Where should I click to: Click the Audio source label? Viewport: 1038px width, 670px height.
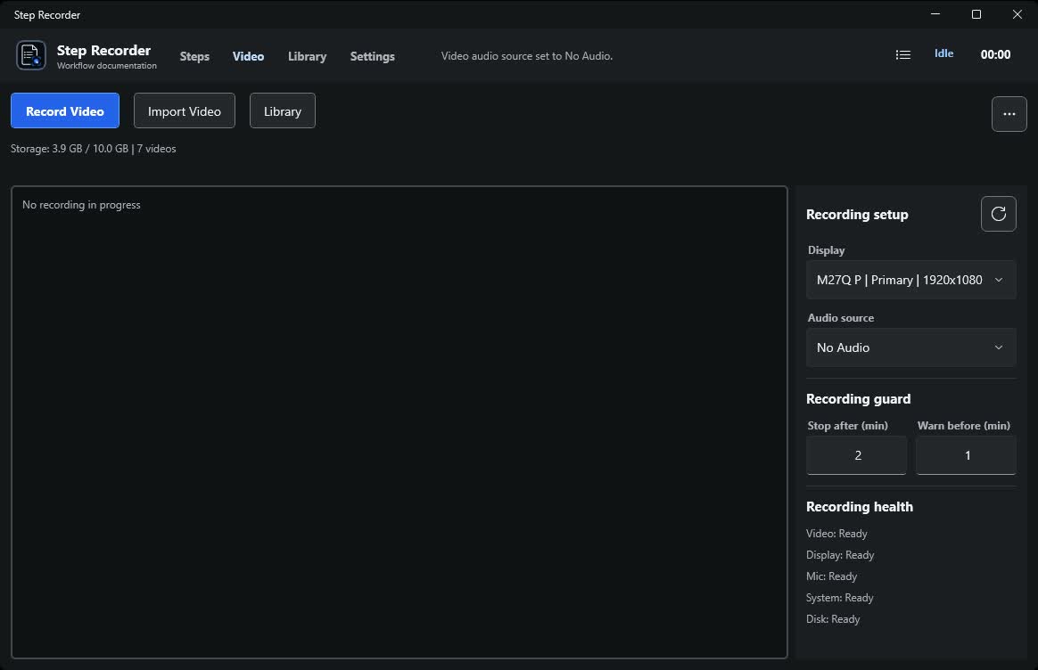click(x=841, y=318)
